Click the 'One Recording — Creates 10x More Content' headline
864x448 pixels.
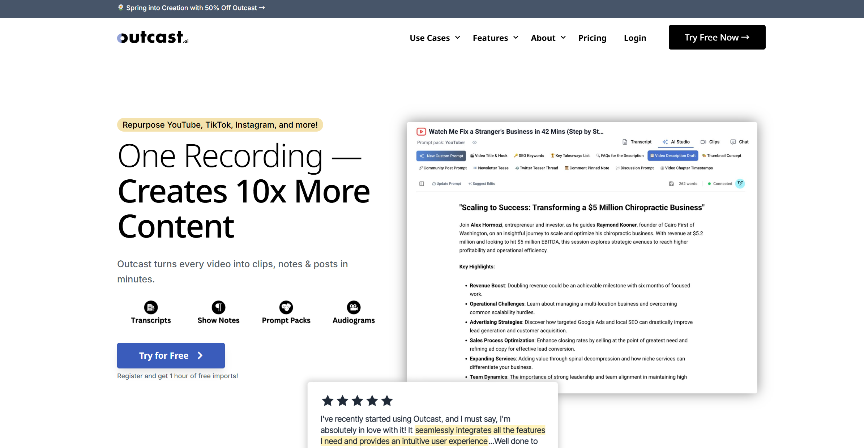click(x=244, y=191)
